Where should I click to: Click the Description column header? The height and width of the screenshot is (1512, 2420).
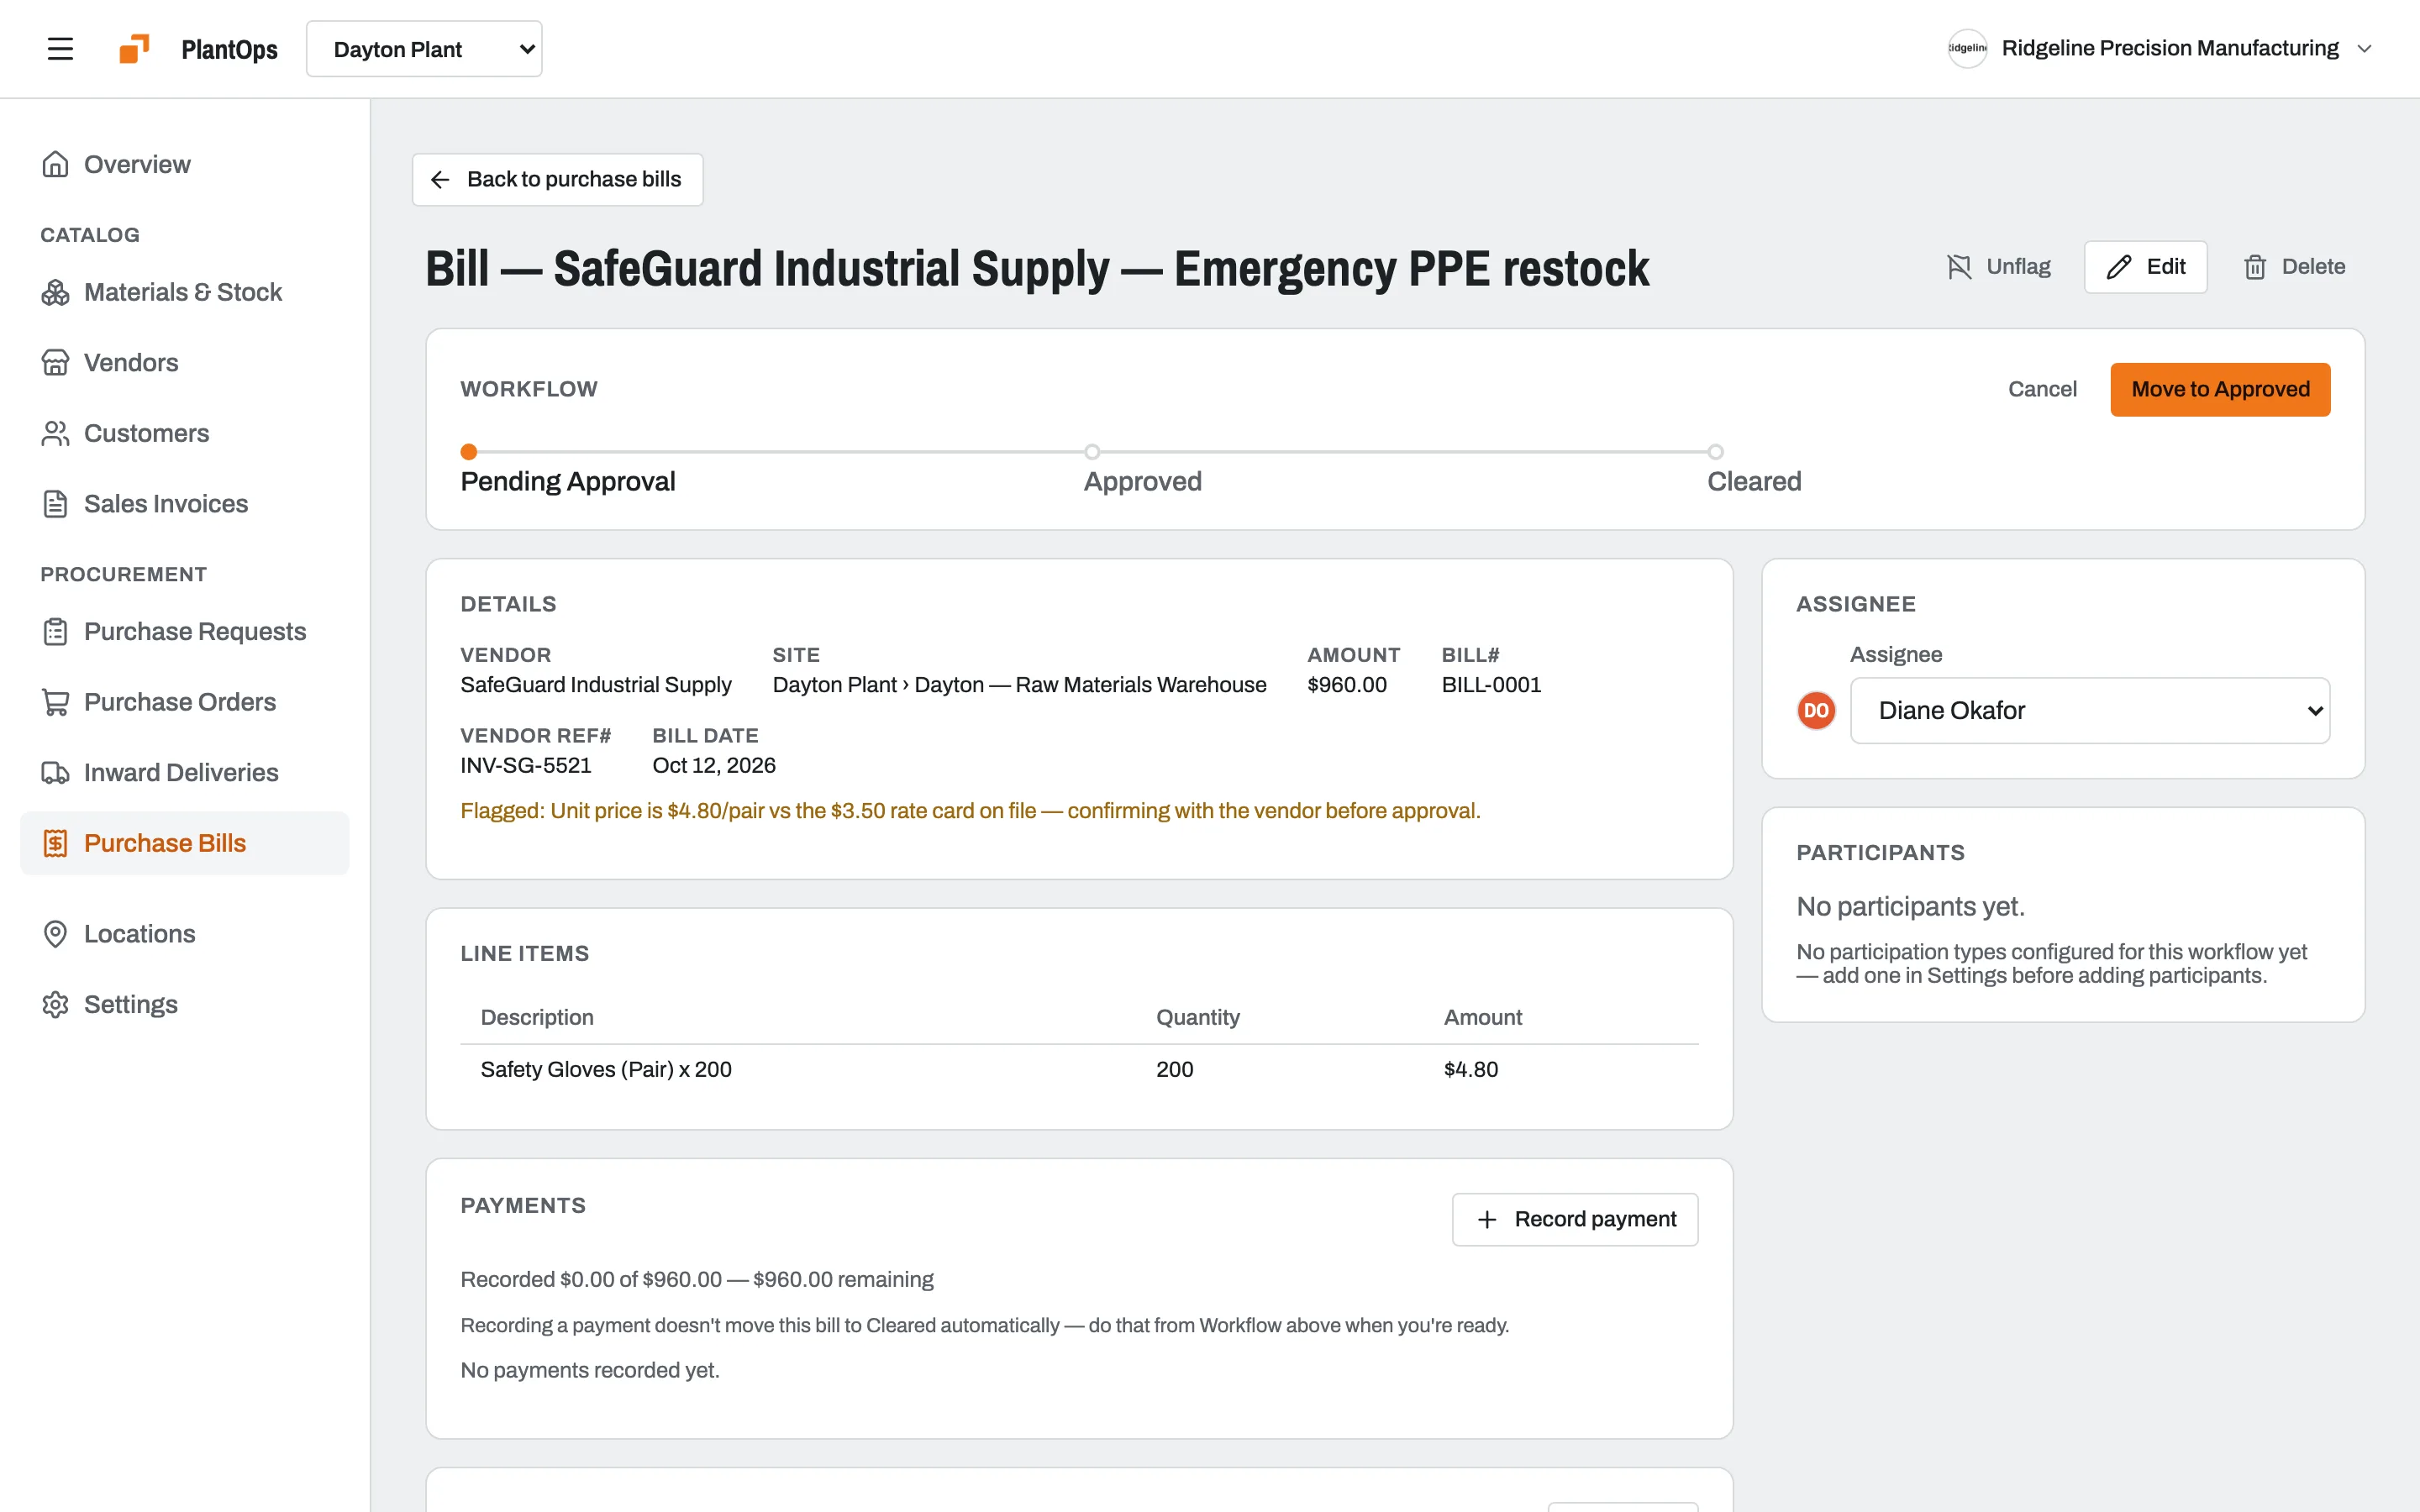537,1017
